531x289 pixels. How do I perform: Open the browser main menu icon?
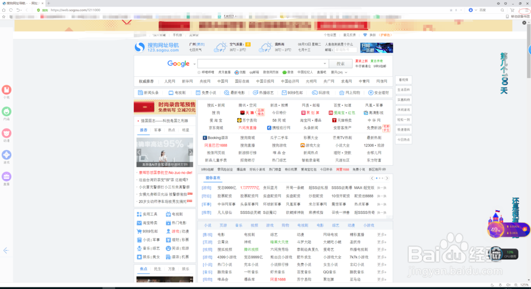pos(526,10)
